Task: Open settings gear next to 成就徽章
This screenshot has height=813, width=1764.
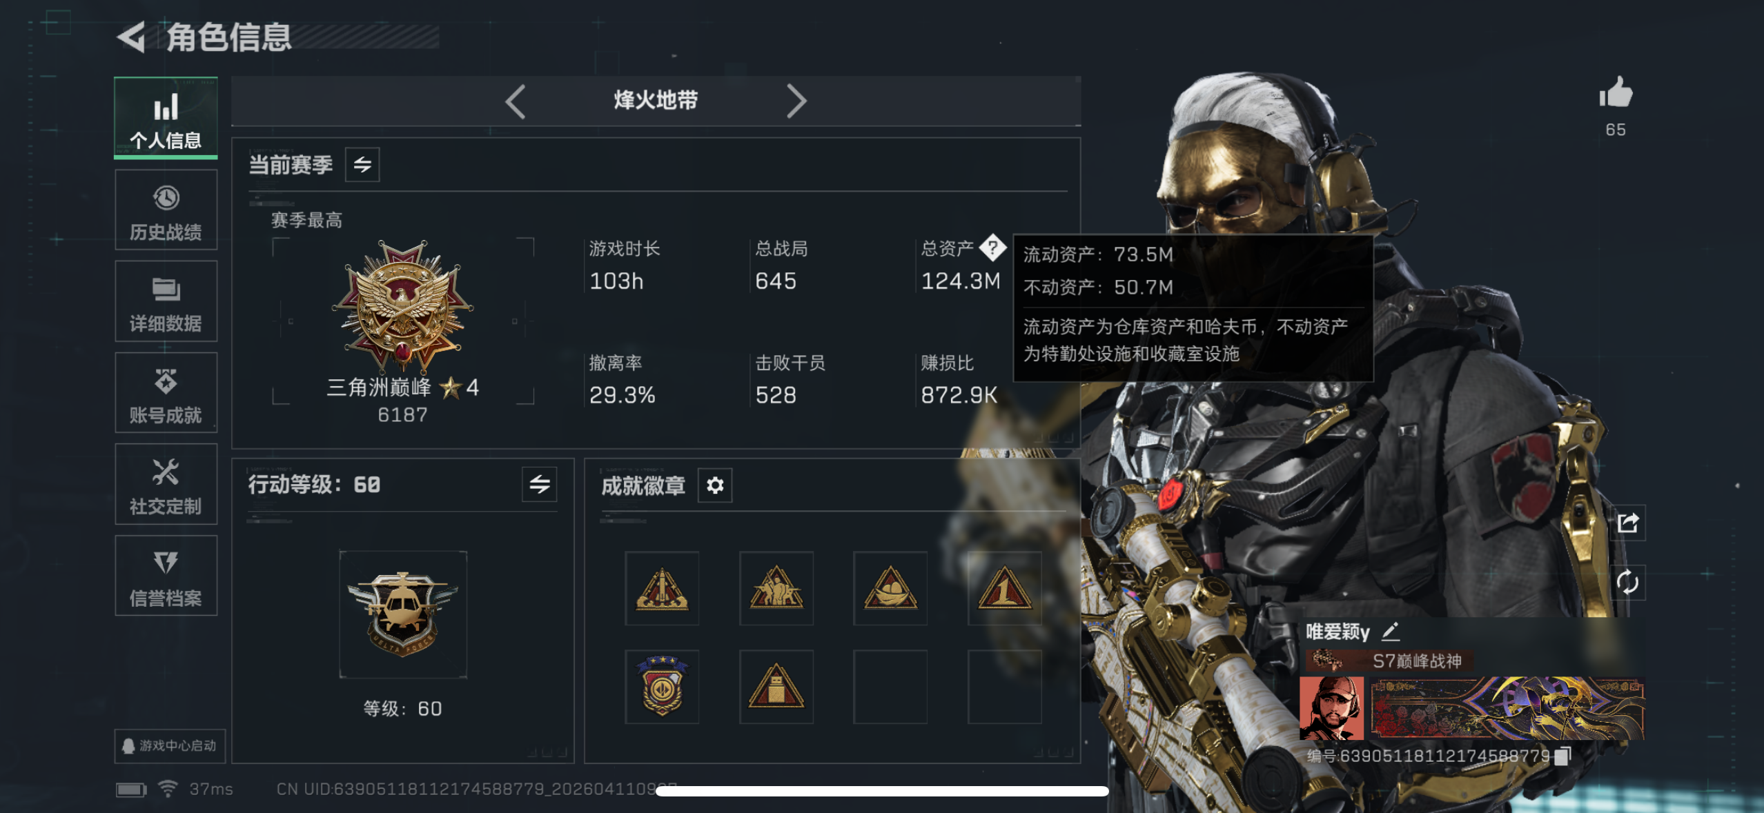Action: pos(715,485)
